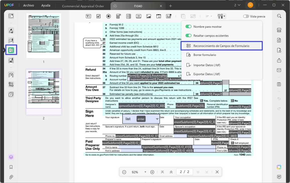Screen dimensions: 290x183
Task: Open the window count dropdown
Action: click(237, 5)
